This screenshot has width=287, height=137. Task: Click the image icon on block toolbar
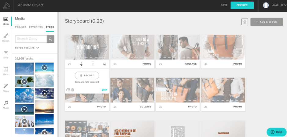tap(104, 64)
